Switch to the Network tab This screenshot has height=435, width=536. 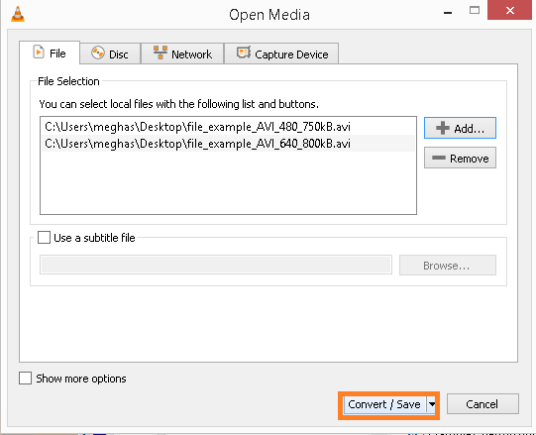(x=182, y=54)
